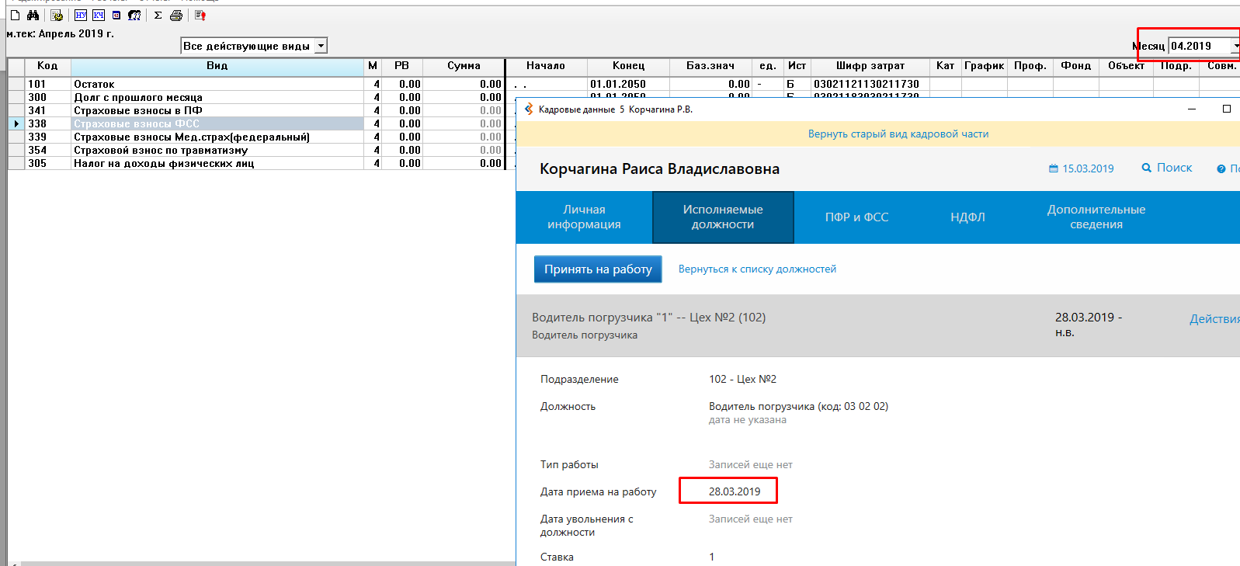Click the КЧ toolbar icon
1240x566 pixels.
tap(99, 15)
